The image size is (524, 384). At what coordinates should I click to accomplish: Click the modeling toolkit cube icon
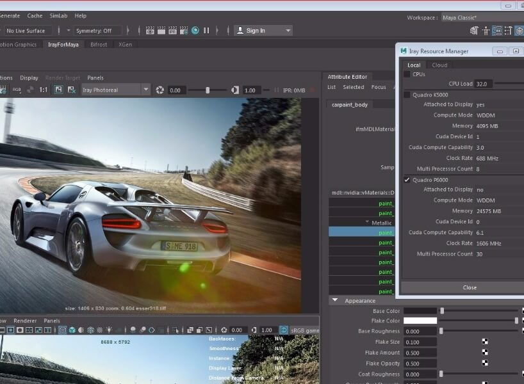point(474,30)
